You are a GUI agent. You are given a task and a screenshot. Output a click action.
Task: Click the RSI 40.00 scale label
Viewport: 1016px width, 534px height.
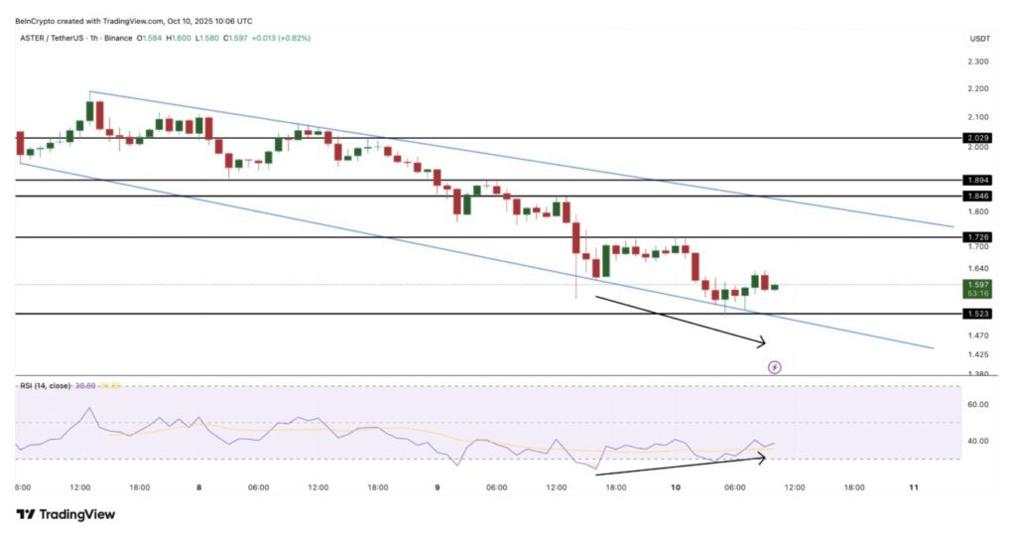[x=979, y=441]
